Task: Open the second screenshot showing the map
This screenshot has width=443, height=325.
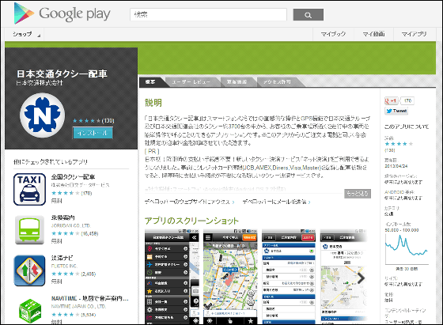Action: pyautogui.click(x=230, y=277)
